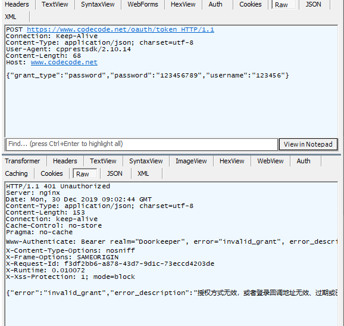Open the response SyntaxView tab

point(146,161)
